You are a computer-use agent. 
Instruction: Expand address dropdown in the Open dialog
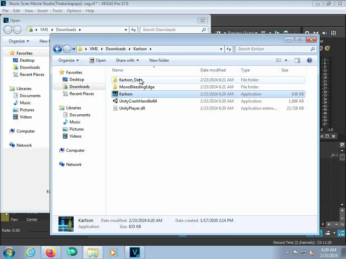tap(126, 30)
